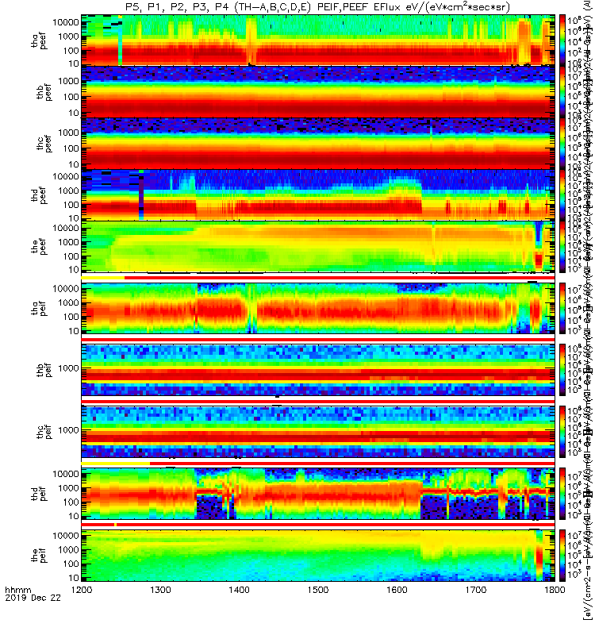The width and height of the screenshot is (595, 635).
Task: Click the plot title mentioning PEIF,PEEF EFlux
Action: 318,7
